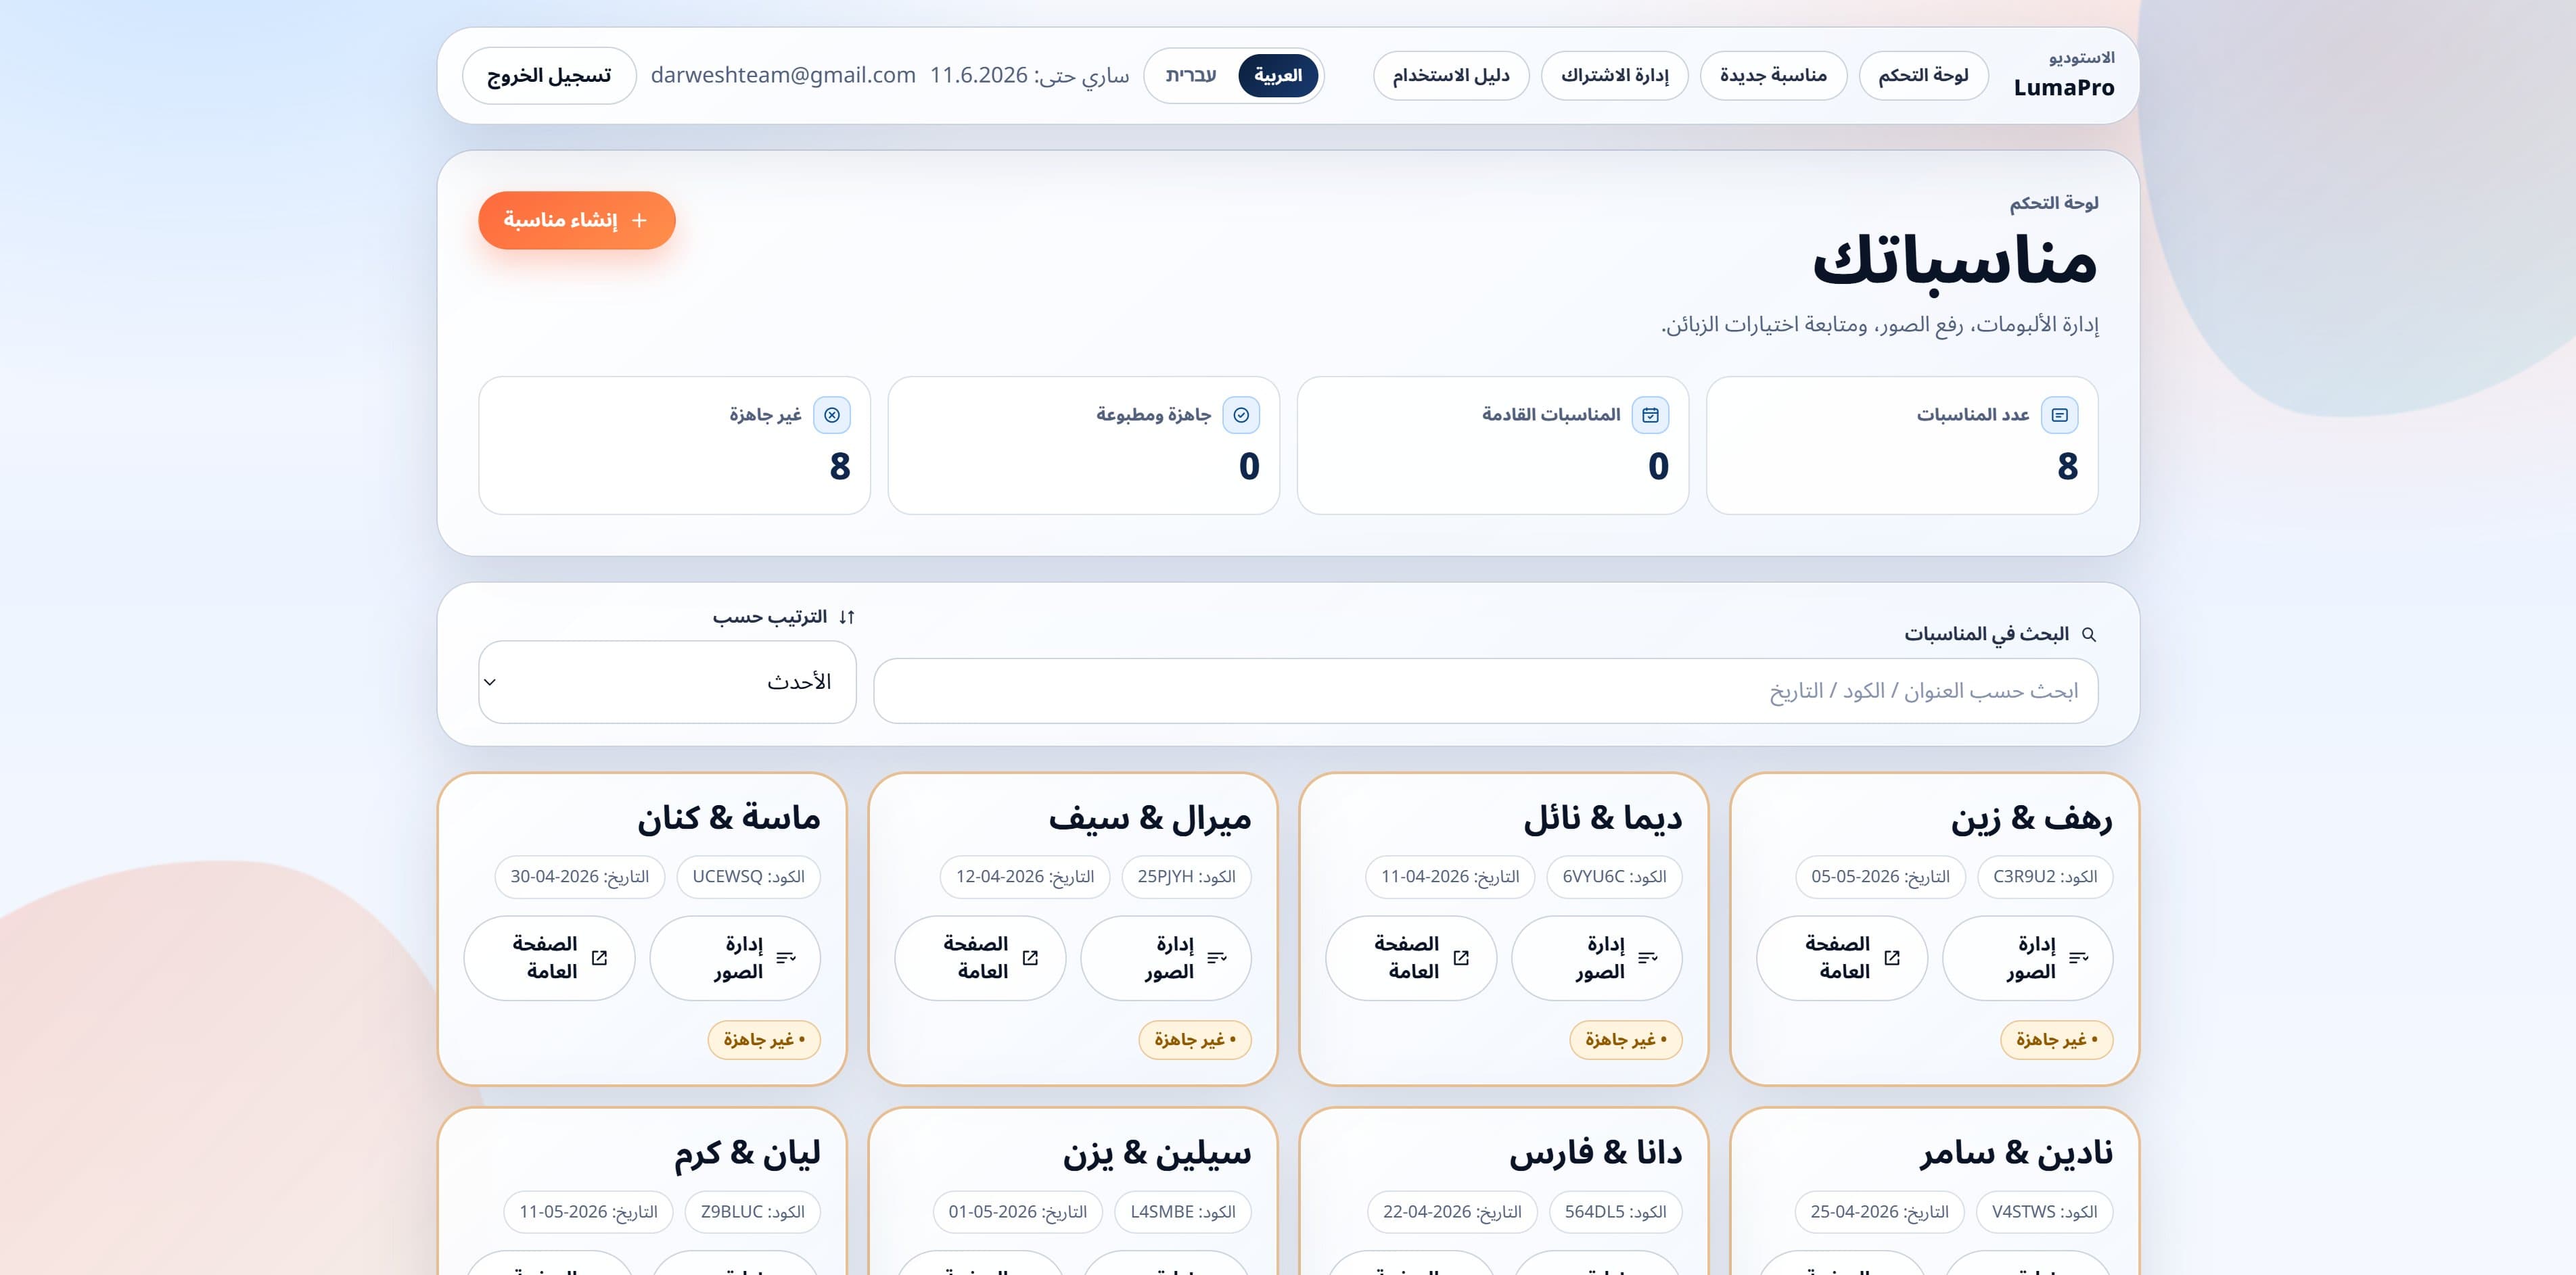Image resolution: width=2576 pixels, height=1275 pixels.
Task: Click public page external link icon on رهف & زين
Action: [1892, 957]
